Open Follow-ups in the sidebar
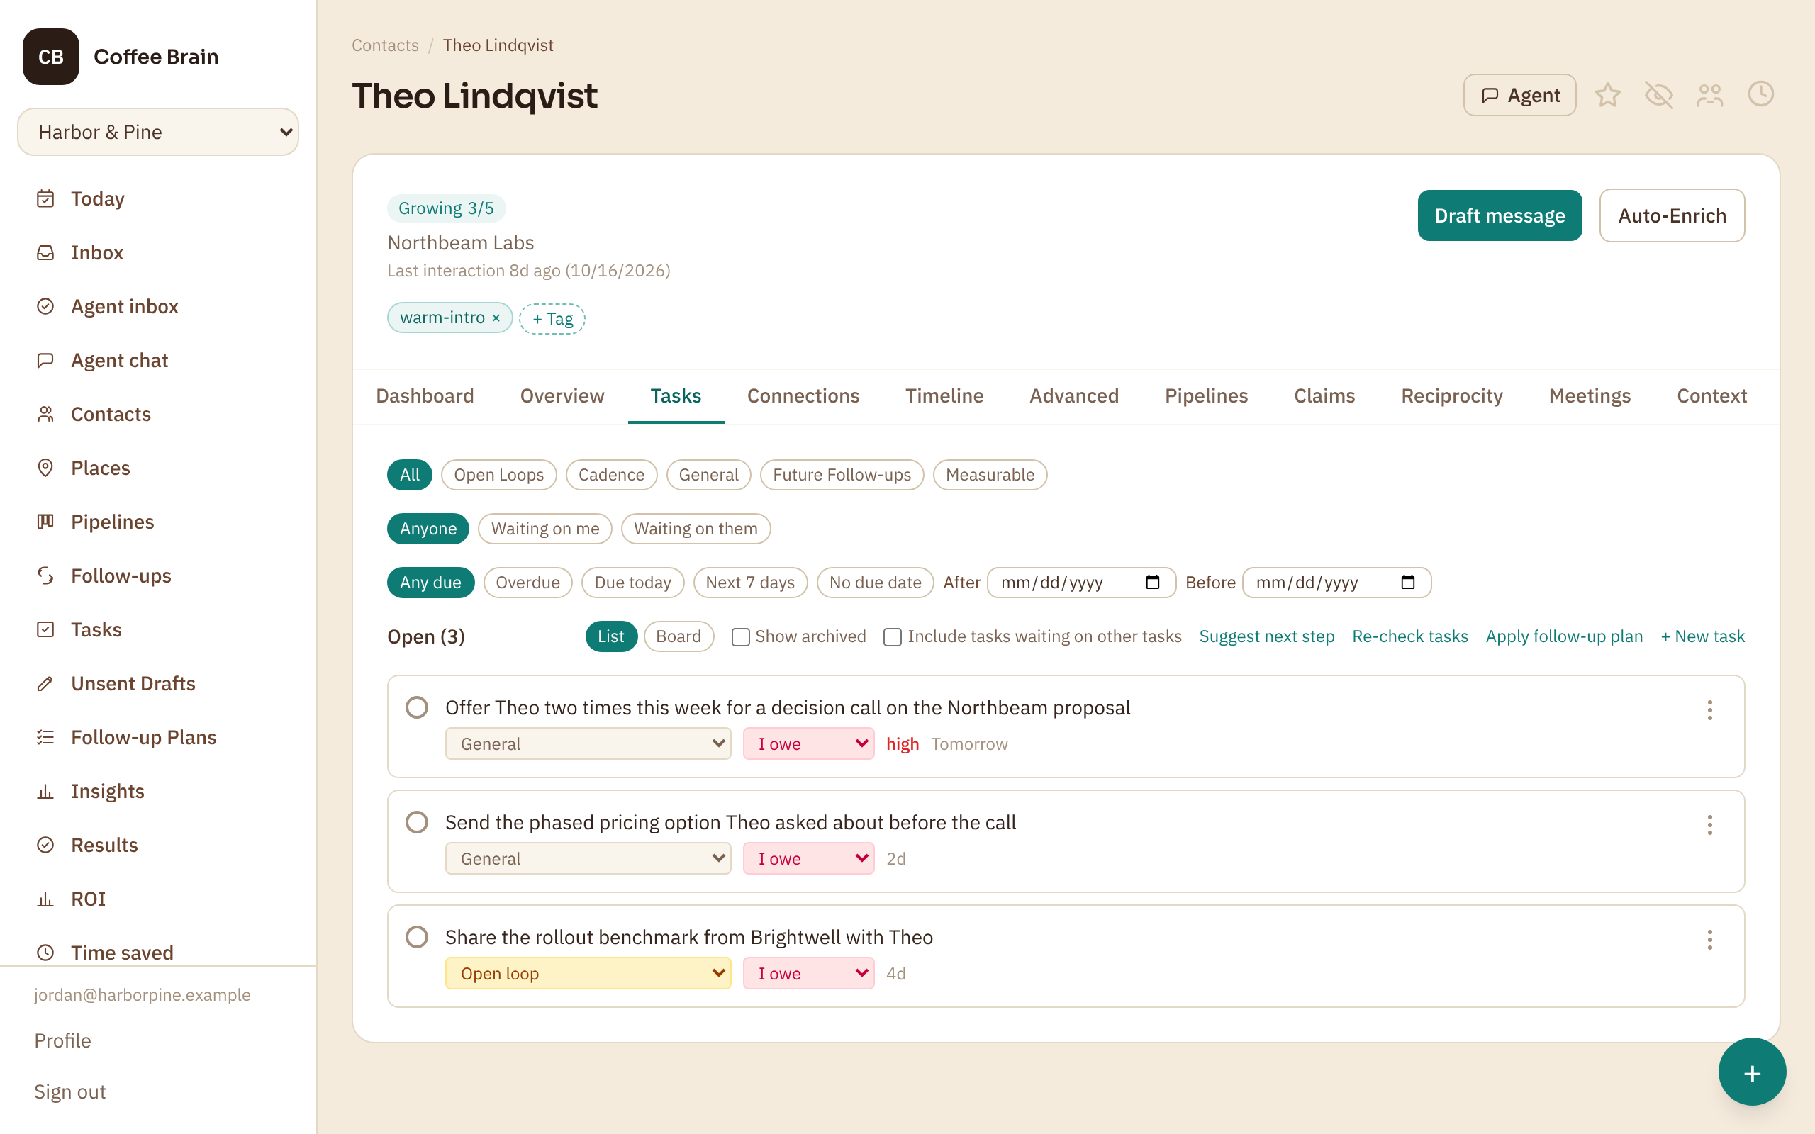 point(157,576)
